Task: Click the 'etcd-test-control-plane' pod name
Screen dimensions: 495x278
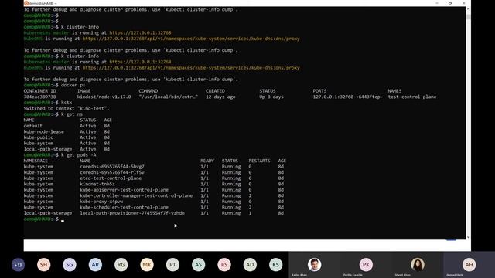Action: point(111,178)
